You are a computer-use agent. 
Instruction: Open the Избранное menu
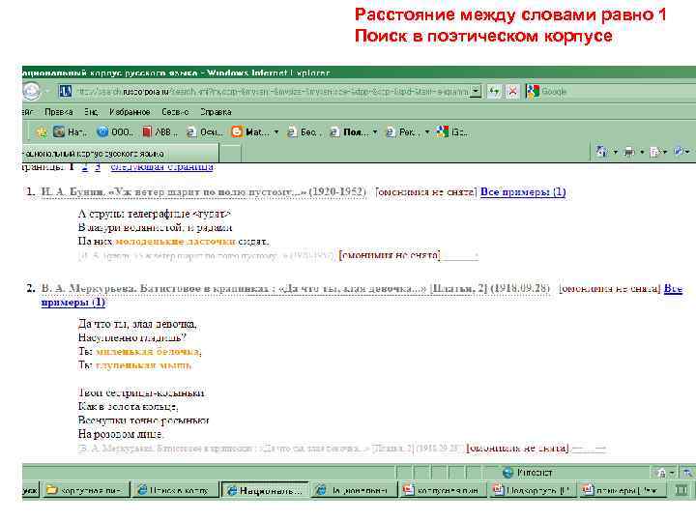(130, 112)
